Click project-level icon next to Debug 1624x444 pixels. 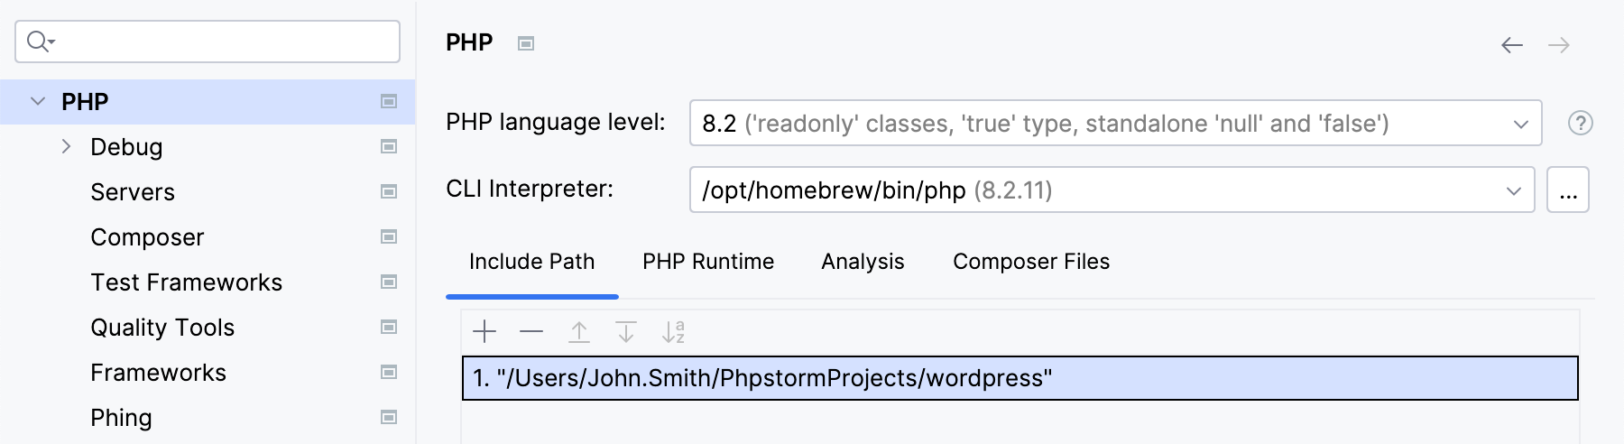coord(389,146)
